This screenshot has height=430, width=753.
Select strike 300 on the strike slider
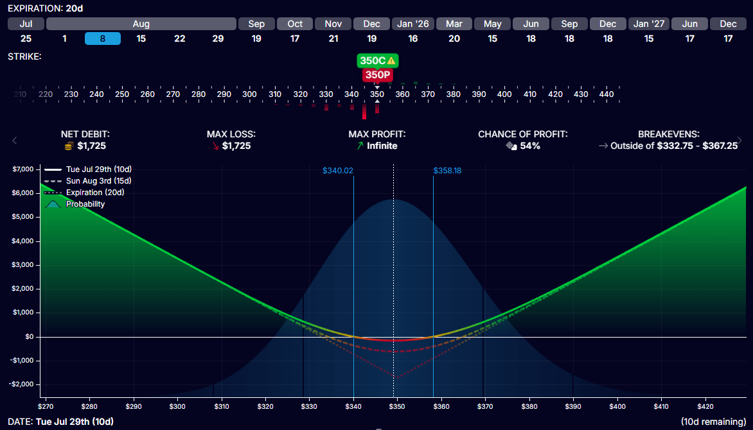(249, 94)
